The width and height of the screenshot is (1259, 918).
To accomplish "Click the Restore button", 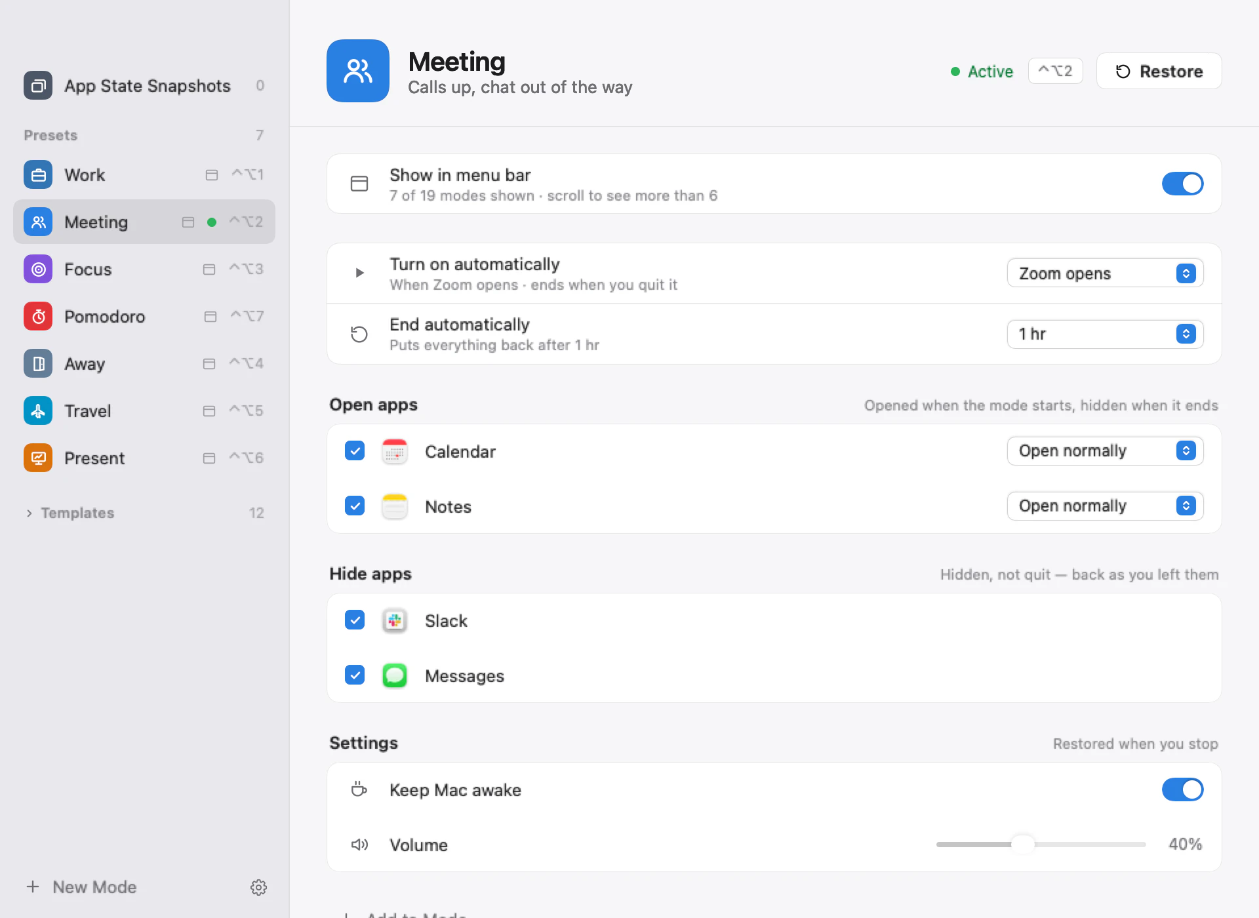I will click(x=1159, y=71).
